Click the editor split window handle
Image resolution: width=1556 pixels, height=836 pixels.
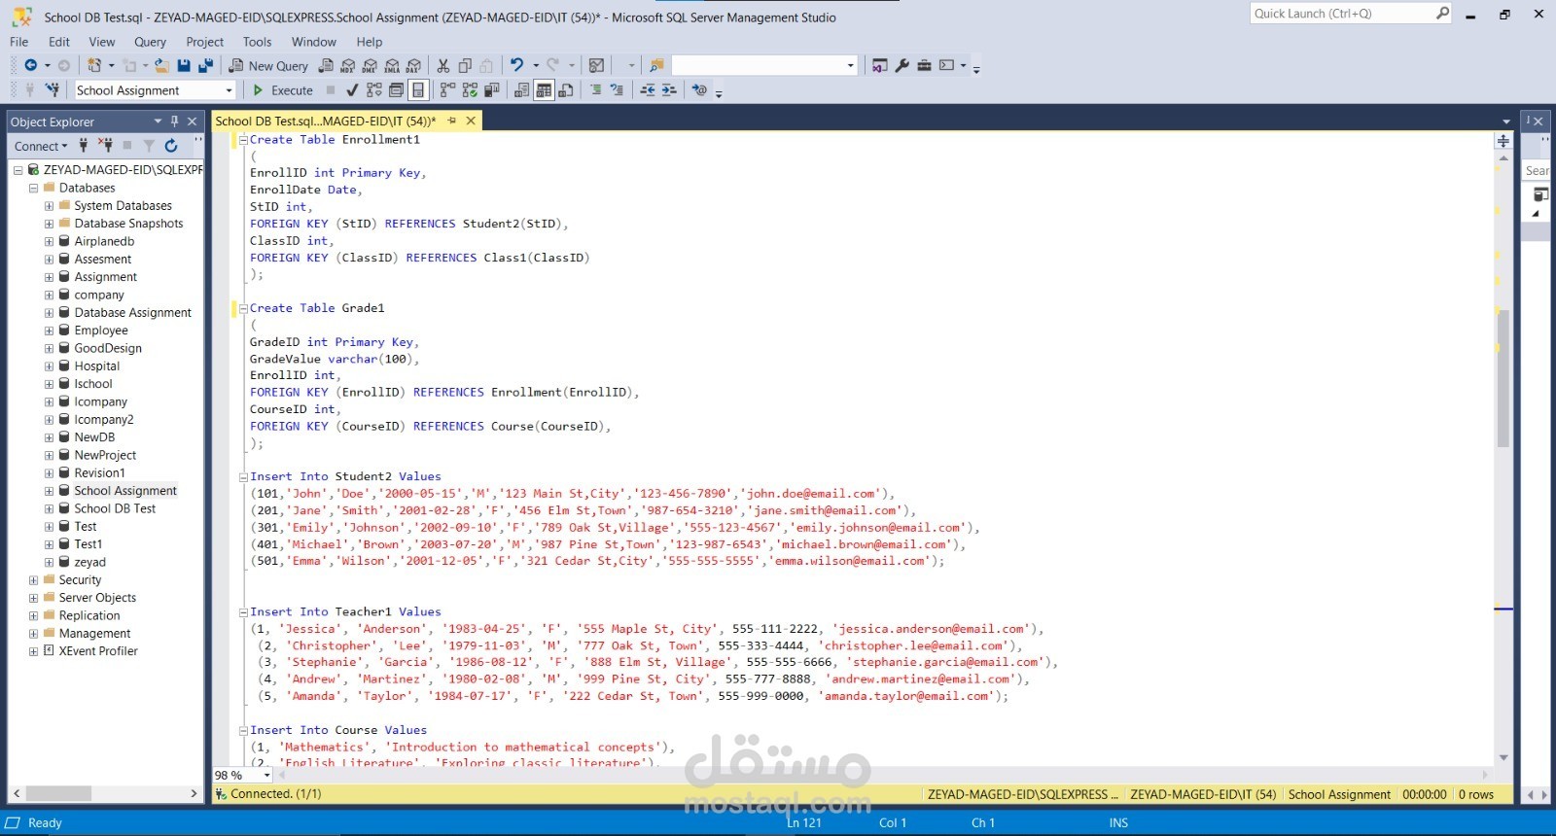[x=1503, y=140]
